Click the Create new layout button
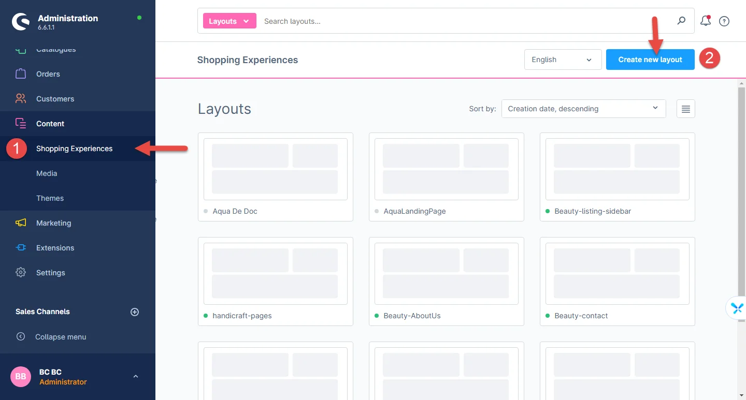746x400 pixels. [x=650, y=60]
